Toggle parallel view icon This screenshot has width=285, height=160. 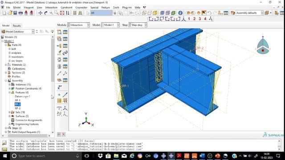pyautogui.click(x=75, y=13)
